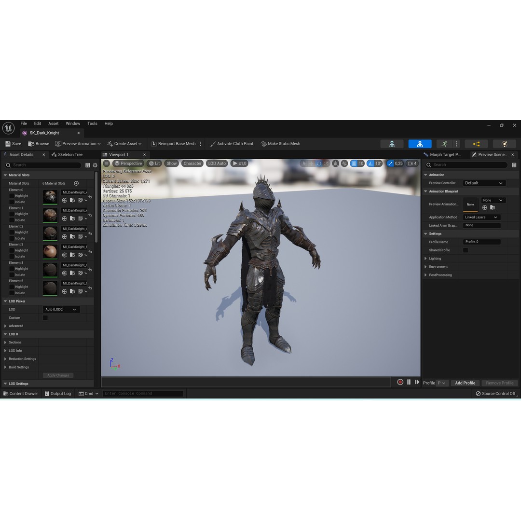Viewport: 521px width, 521px height.
Task: Click the Add Profile button
Action: tap(465, 383)
